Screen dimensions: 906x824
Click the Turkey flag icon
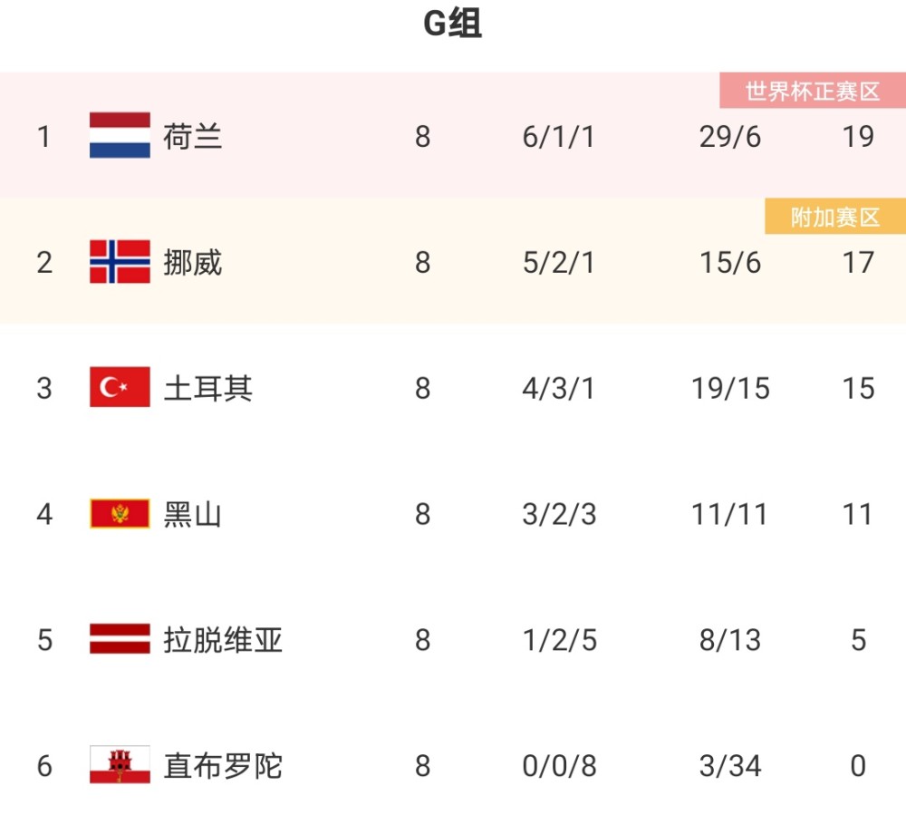120,387
